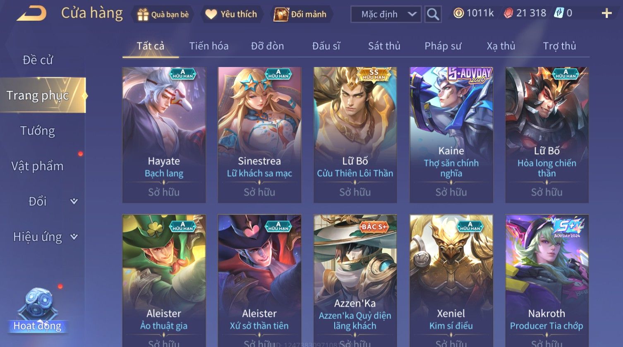Expand the Đổi sidebar section

point(74,201)
